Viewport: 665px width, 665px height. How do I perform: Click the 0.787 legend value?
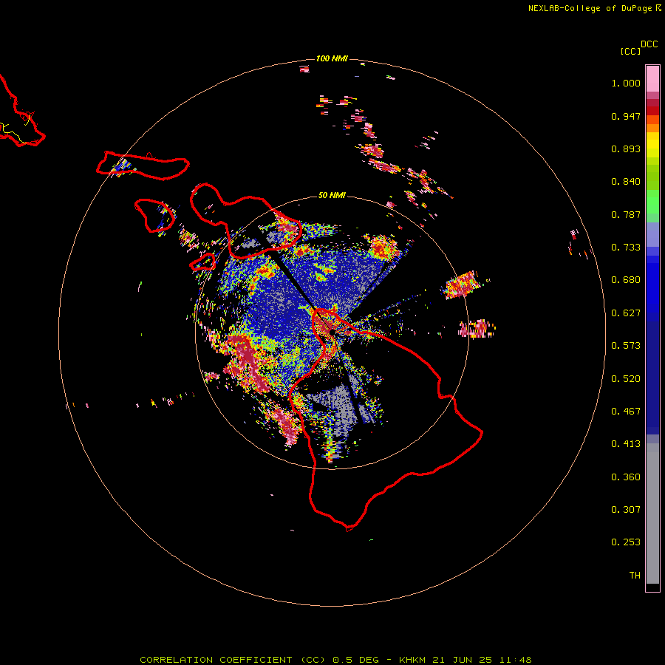click(626, 214)
